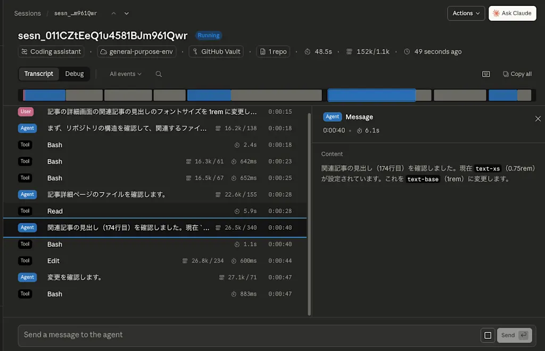The height and width of the screenshot is (351, 545).
Task: Select Agent row starting まず、リポジトリの構造
Action: click(x=155, y=129)
